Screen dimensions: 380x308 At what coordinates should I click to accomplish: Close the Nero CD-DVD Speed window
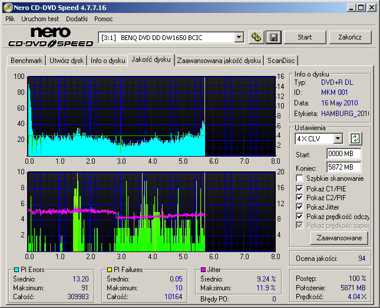coord(372,8)
